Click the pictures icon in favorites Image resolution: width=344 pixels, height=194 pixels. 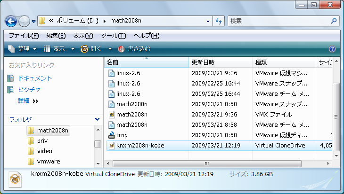(x=10, y=89)
